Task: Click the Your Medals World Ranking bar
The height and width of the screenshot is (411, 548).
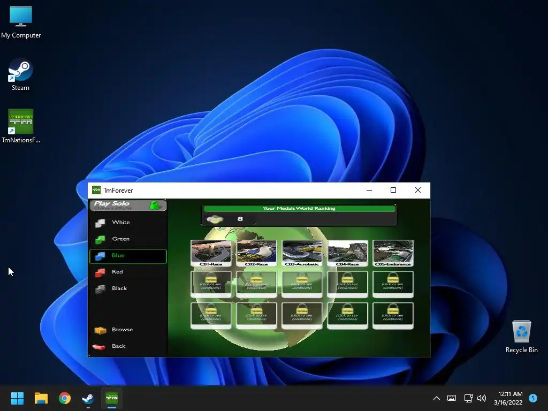Action: point(300,208)
